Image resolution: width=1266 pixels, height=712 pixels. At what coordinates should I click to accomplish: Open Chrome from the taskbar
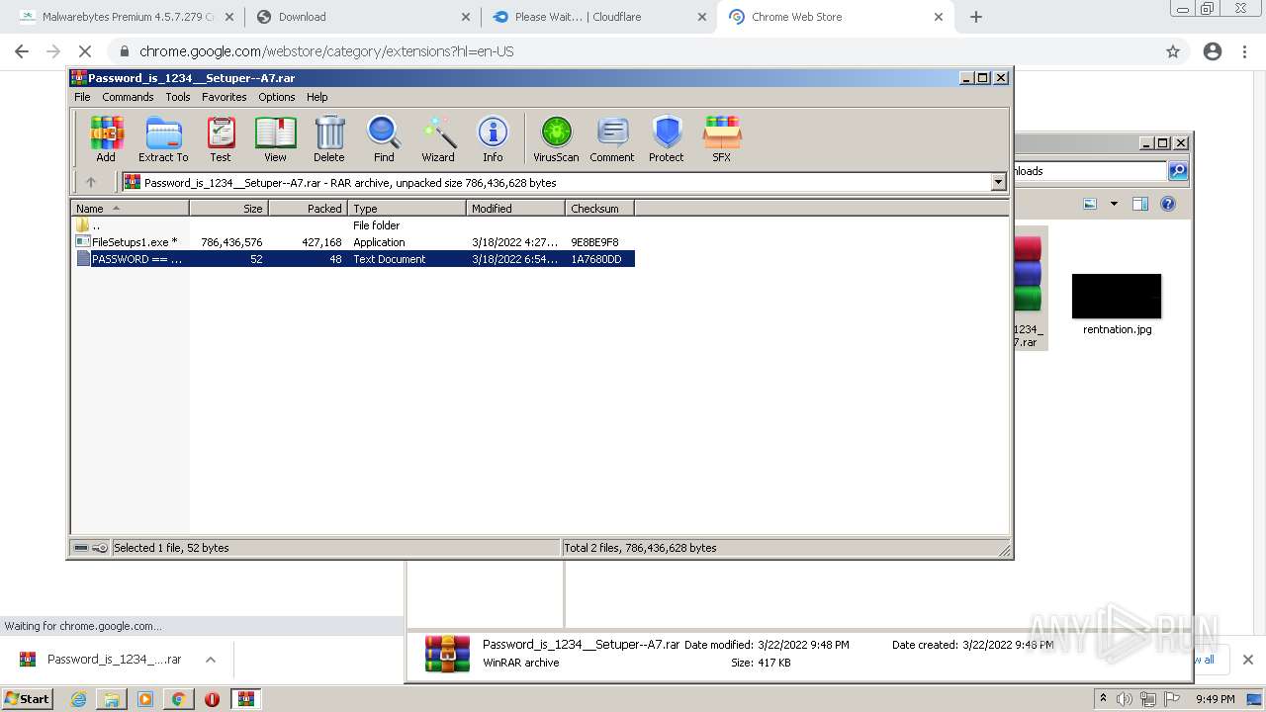tap(179, 699)
